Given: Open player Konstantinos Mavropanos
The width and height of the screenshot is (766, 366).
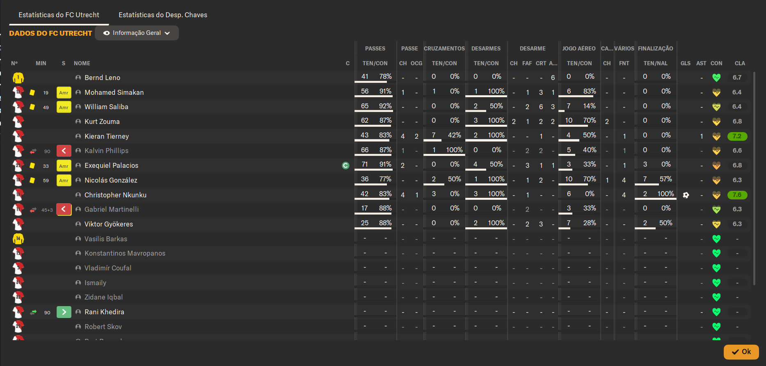Looking at the screenshot, I should [x=125, y=253].
